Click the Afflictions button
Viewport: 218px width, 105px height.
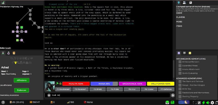[22, 80]
